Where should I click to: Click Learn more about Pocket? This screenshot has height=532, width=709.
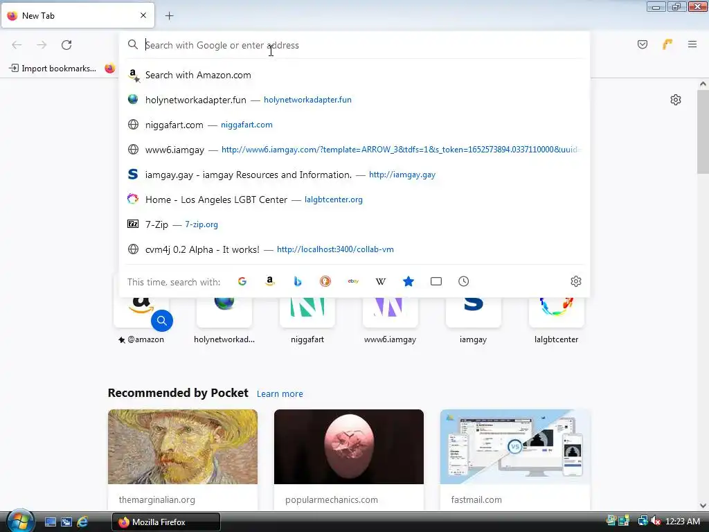point(280,393)
